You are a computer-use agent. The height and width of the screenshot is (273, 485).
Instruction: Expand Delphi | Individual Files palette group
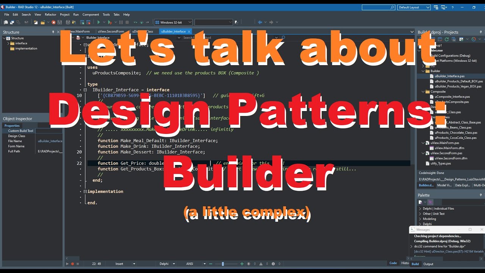tap(420, 209)
